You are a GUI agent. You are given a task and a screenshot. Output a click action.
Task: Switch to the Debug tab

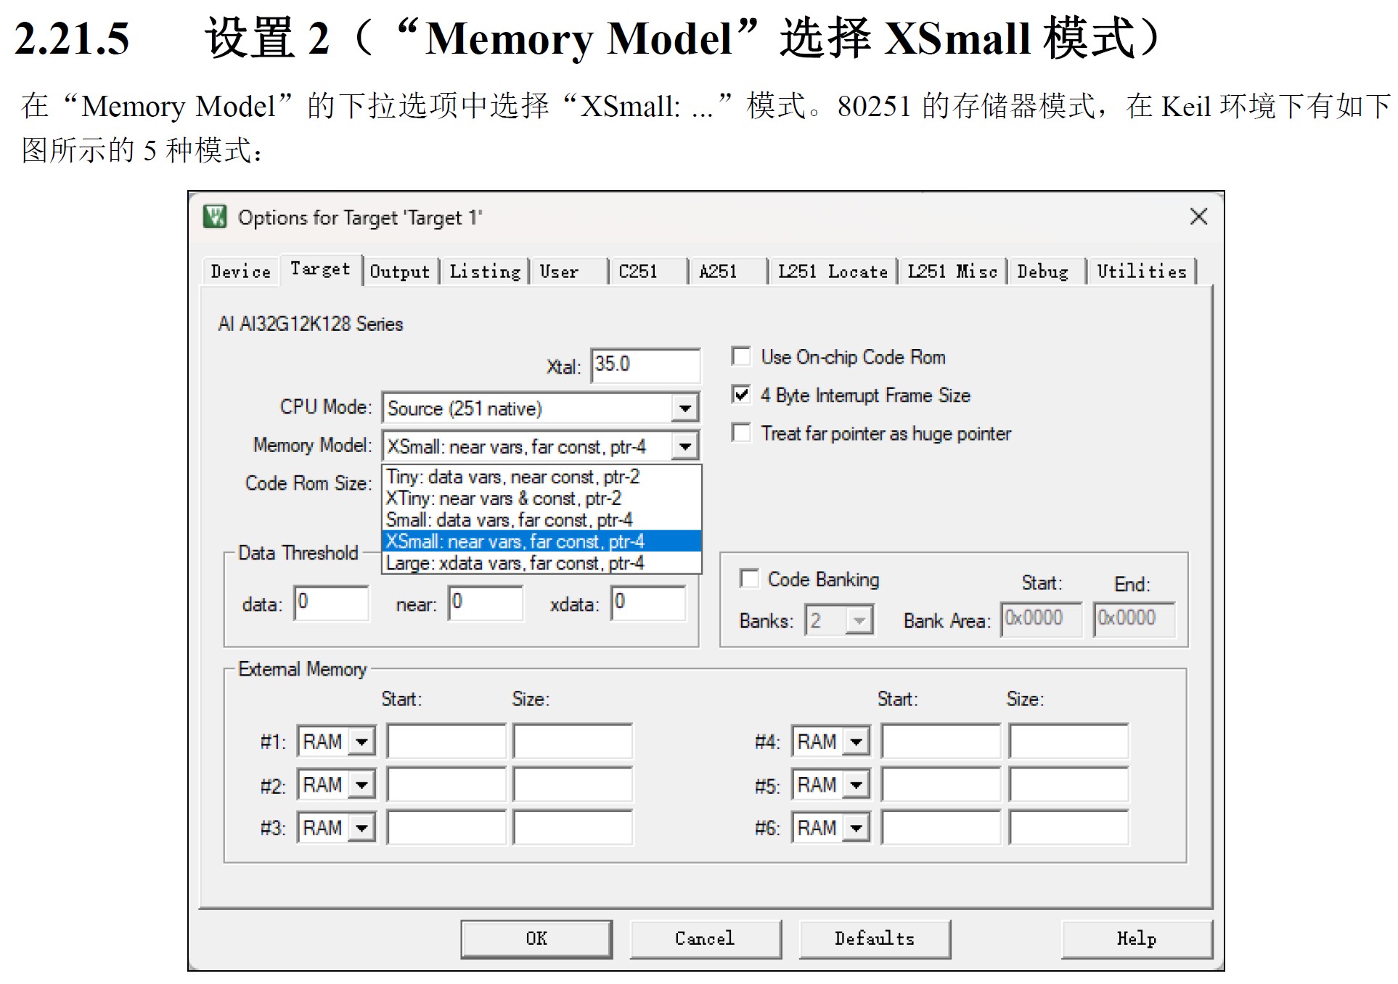pyautogui.click(x=1045, y=271)
